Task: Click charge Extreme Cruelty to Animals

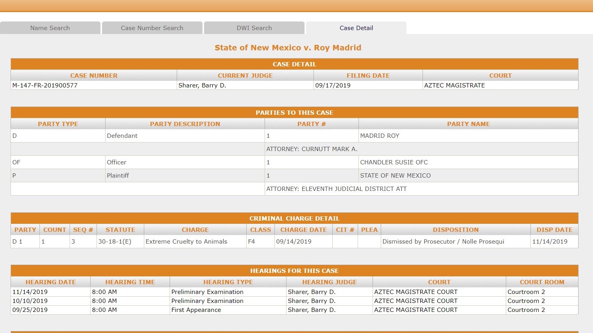Action: pos(186,242)
